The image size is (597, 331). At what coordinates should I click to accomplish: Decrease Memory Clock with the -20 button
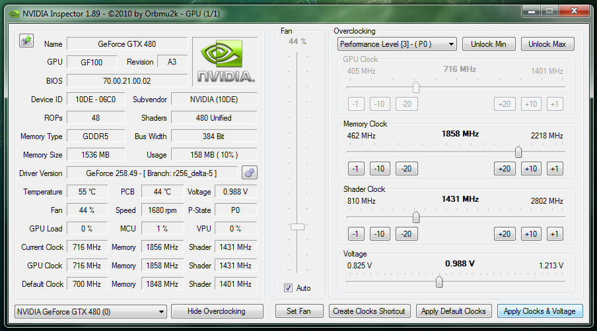click(x=407, y=169)
